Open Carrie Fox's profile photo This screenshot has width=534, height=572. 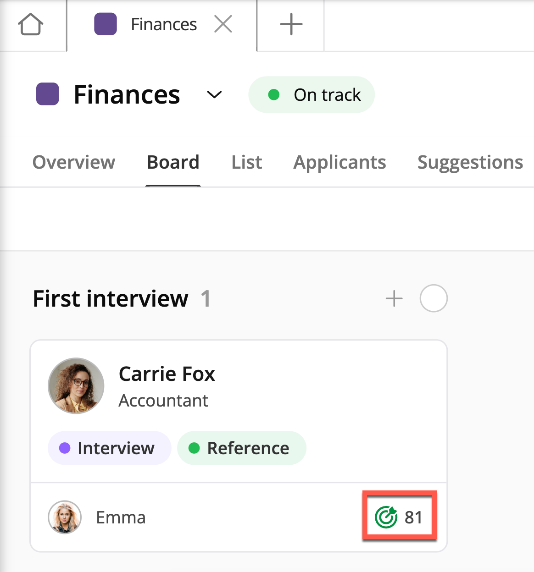(x=76, y=386)
